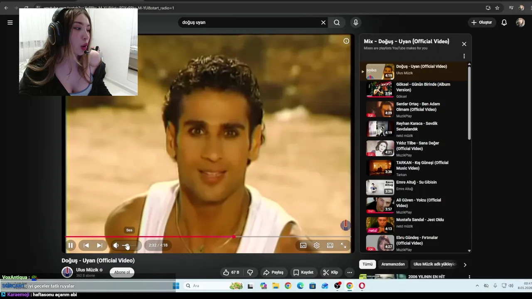
Task: Select the Aramanızdan filter chip
Action: coord(393,264)
